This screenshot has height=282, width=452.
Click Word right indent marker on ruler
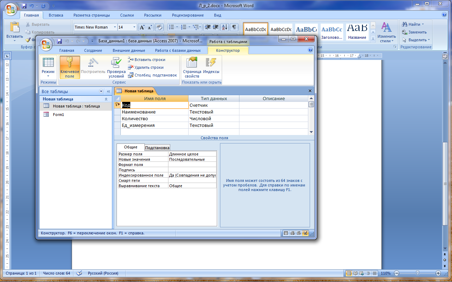(x=359, y=56)
